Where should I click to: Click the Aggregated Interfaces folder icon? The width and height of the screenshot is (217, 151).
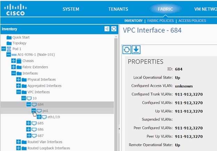24,86
